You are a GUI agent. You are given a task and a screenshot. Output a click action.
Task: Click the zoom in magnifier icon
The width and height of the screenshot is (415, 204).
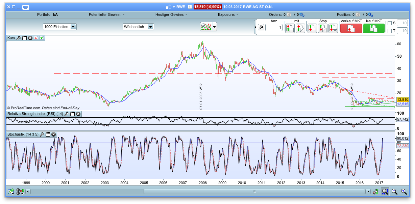coord(404,192)
